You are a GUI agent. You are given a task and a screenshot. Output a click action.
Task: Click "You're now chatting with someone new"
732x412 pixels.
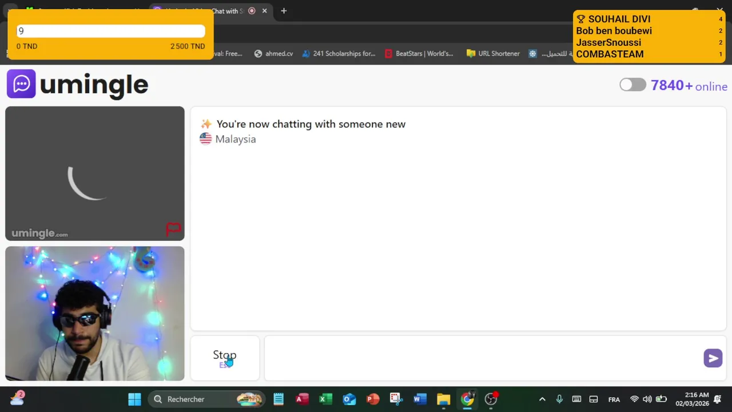pos(311,124)
